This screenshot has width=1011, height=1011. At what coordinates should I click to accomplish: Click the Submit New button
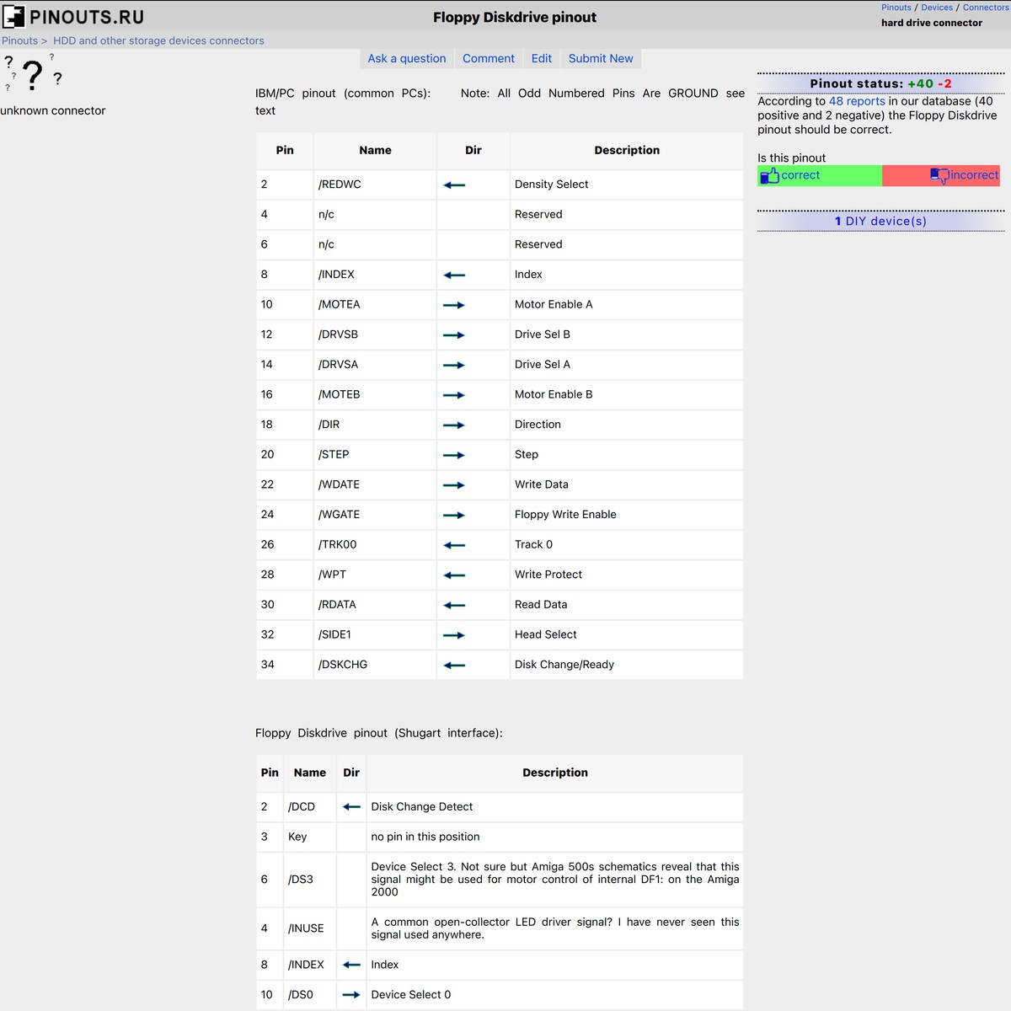coord(601,58)
